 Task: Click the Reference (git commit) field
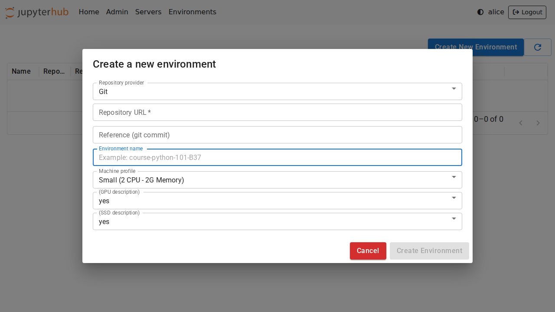click(x=277, y=135)
